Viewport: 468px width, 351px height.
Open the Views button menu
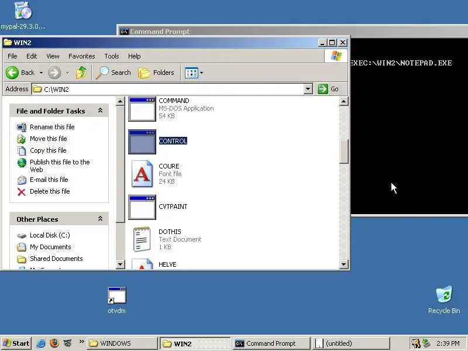(x=194, y=73)
